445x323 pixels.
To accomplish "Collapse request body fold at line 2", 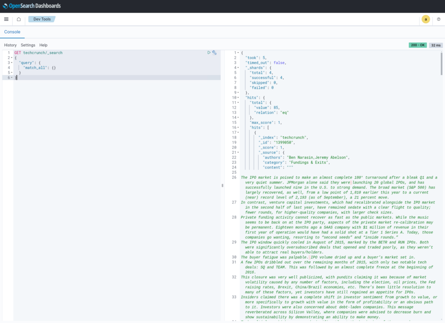I will click(12, 58).
